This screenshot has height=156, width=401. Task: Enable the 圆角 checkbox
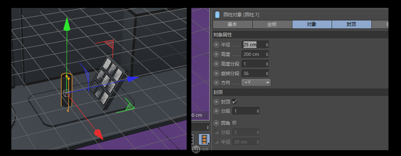coord(234,123)
